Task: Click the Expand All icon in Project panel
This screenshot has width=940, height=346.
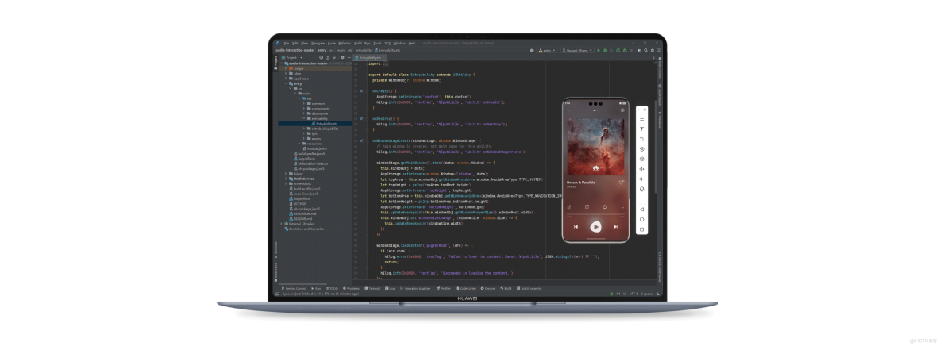Action: coord(328,58)
